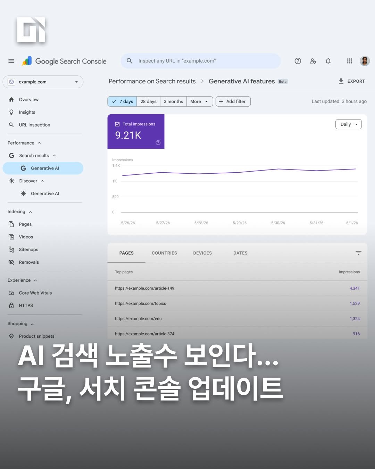Click the Sitemaps icon

(x=11, y=249)
